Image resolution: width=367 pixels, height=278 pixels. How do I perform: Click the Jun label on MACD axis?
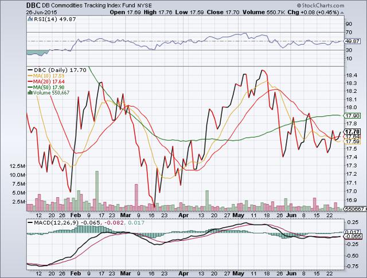pos(291,273)
